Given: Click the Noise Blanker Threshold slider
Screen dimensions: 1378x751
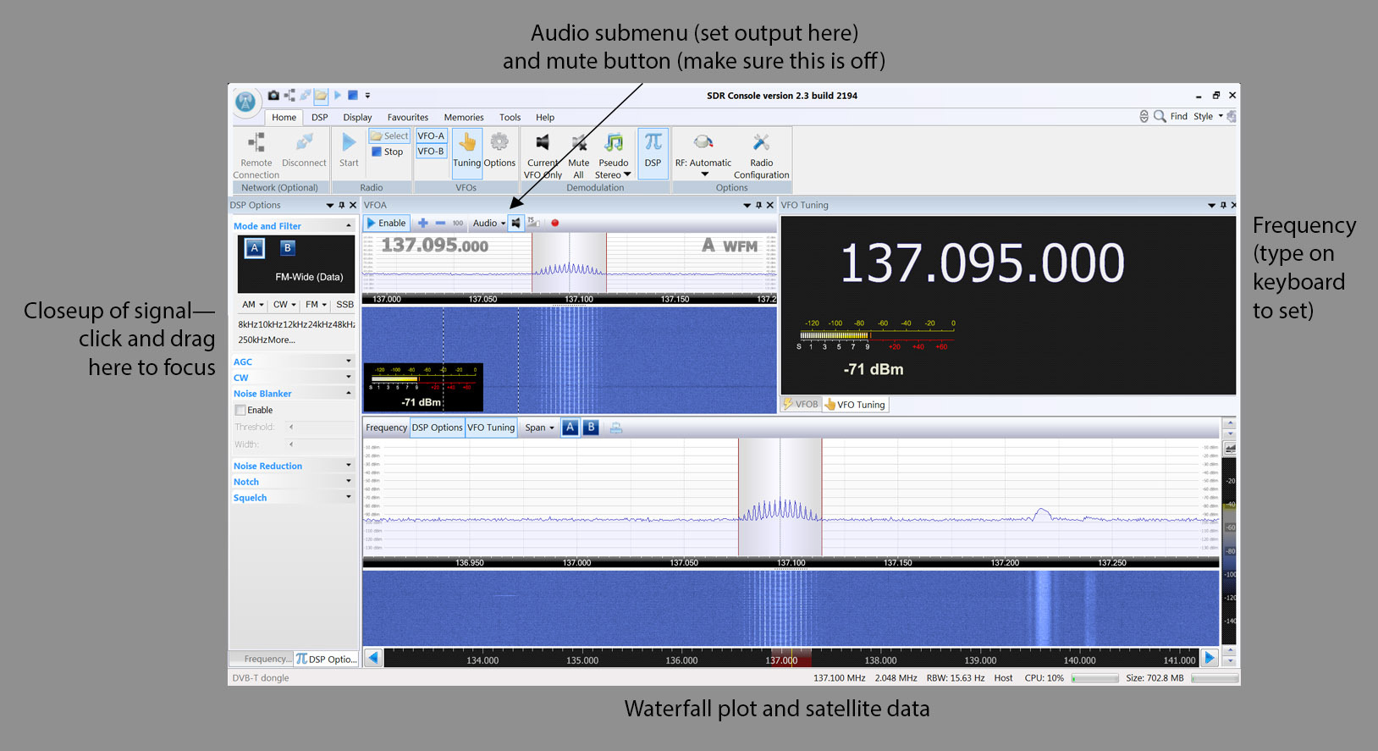Looking at the screenshot, I should pos(320,427).
